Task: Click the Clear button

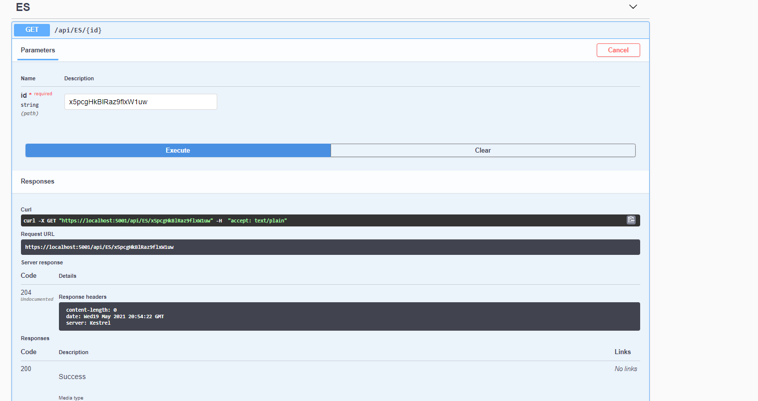Action: click(x=483, y=151)
